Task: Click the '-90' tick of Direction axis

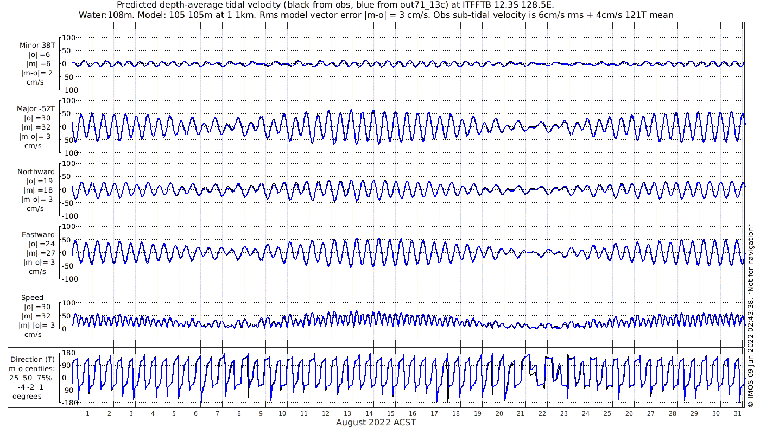Action: [67, 390]
